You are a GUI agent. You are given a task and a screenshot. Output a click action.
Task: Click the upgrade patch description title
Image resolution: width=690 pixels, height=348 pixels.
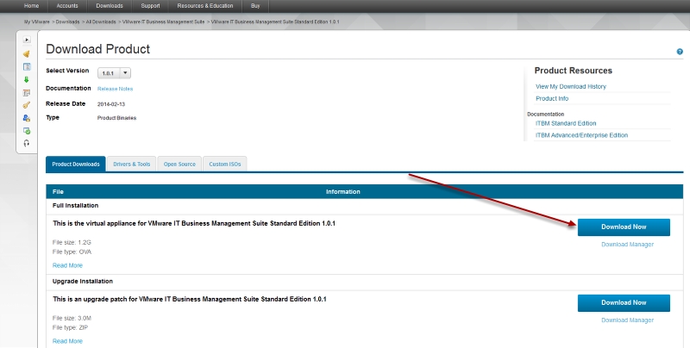pyautogui.click(x=190, y=299)
